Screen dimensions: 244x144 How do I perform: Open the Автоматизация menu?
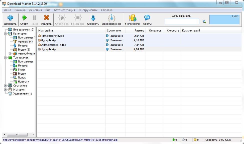(64, 10)
